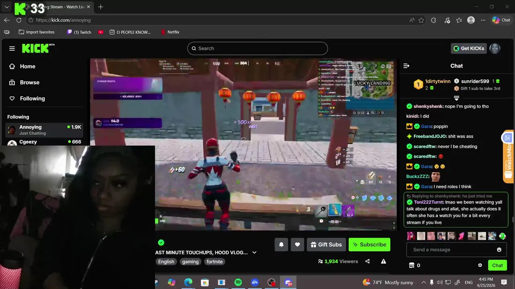Click username BuckzZZZ in chat
515x289 pixels.
[x=418, y=176]
